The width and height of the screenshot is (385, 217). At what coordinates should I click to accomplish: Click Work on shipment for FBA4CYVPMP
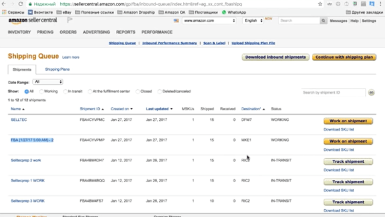click(348, 141)
